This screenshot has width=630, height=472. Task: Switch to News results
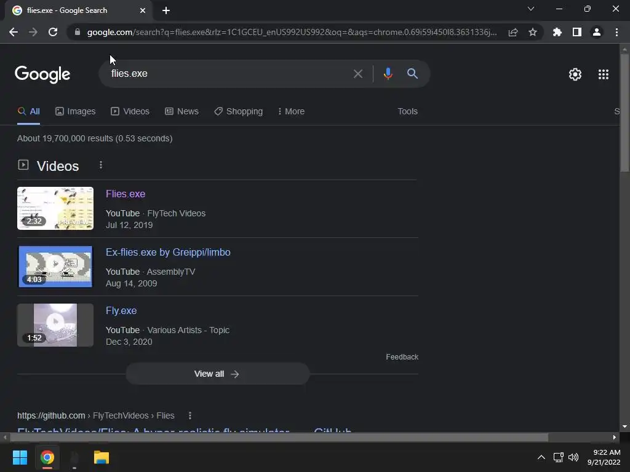181,112
